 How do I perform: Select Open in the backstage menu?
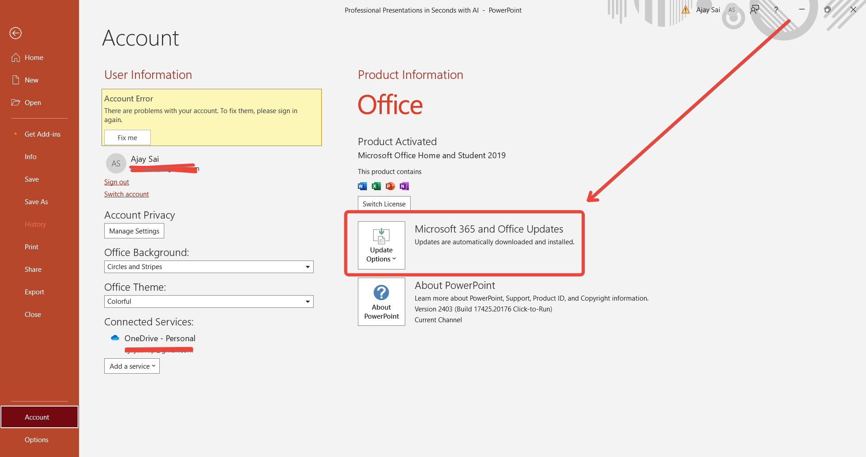point(39,102)
